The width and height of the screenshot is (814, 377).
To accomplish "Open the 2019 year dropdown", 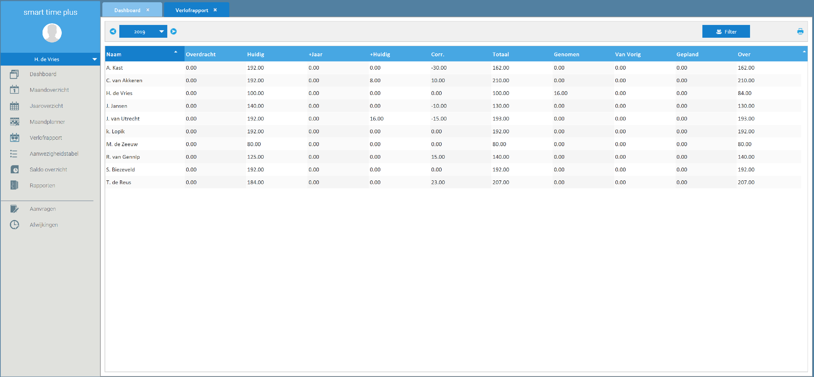I will (x=143, y=31).
